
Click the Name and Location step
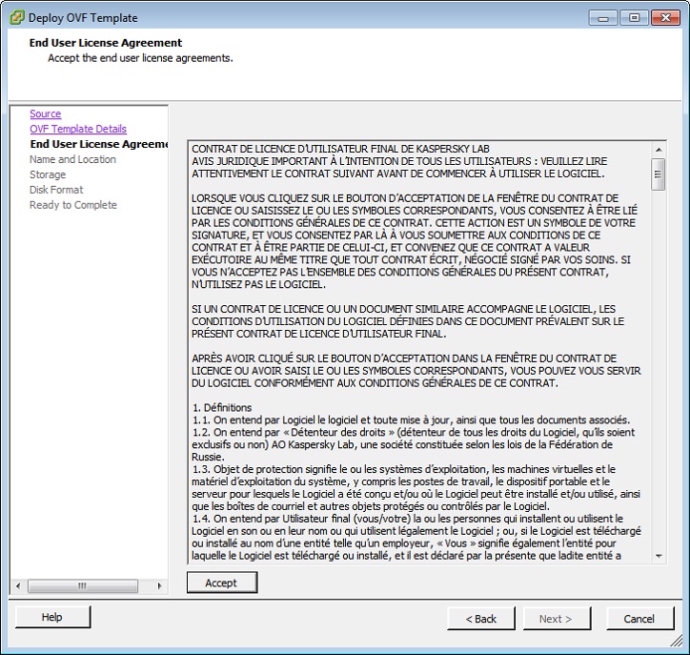(x=72, y=159)
